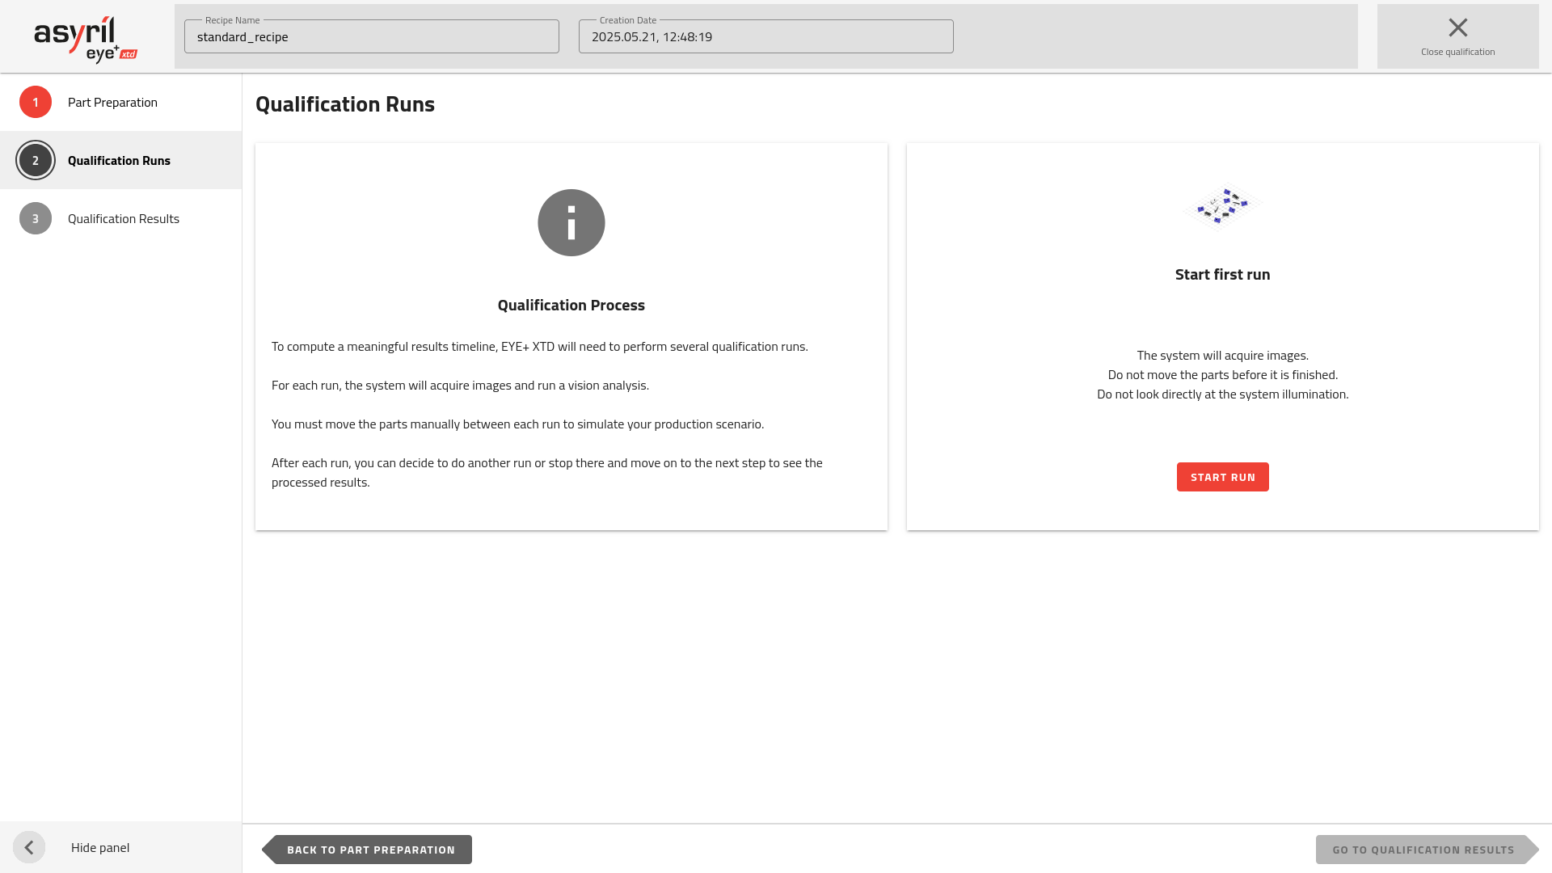Click the Qualification Process card title
This screenshot has height=873, width=1552.
(571, 305)
